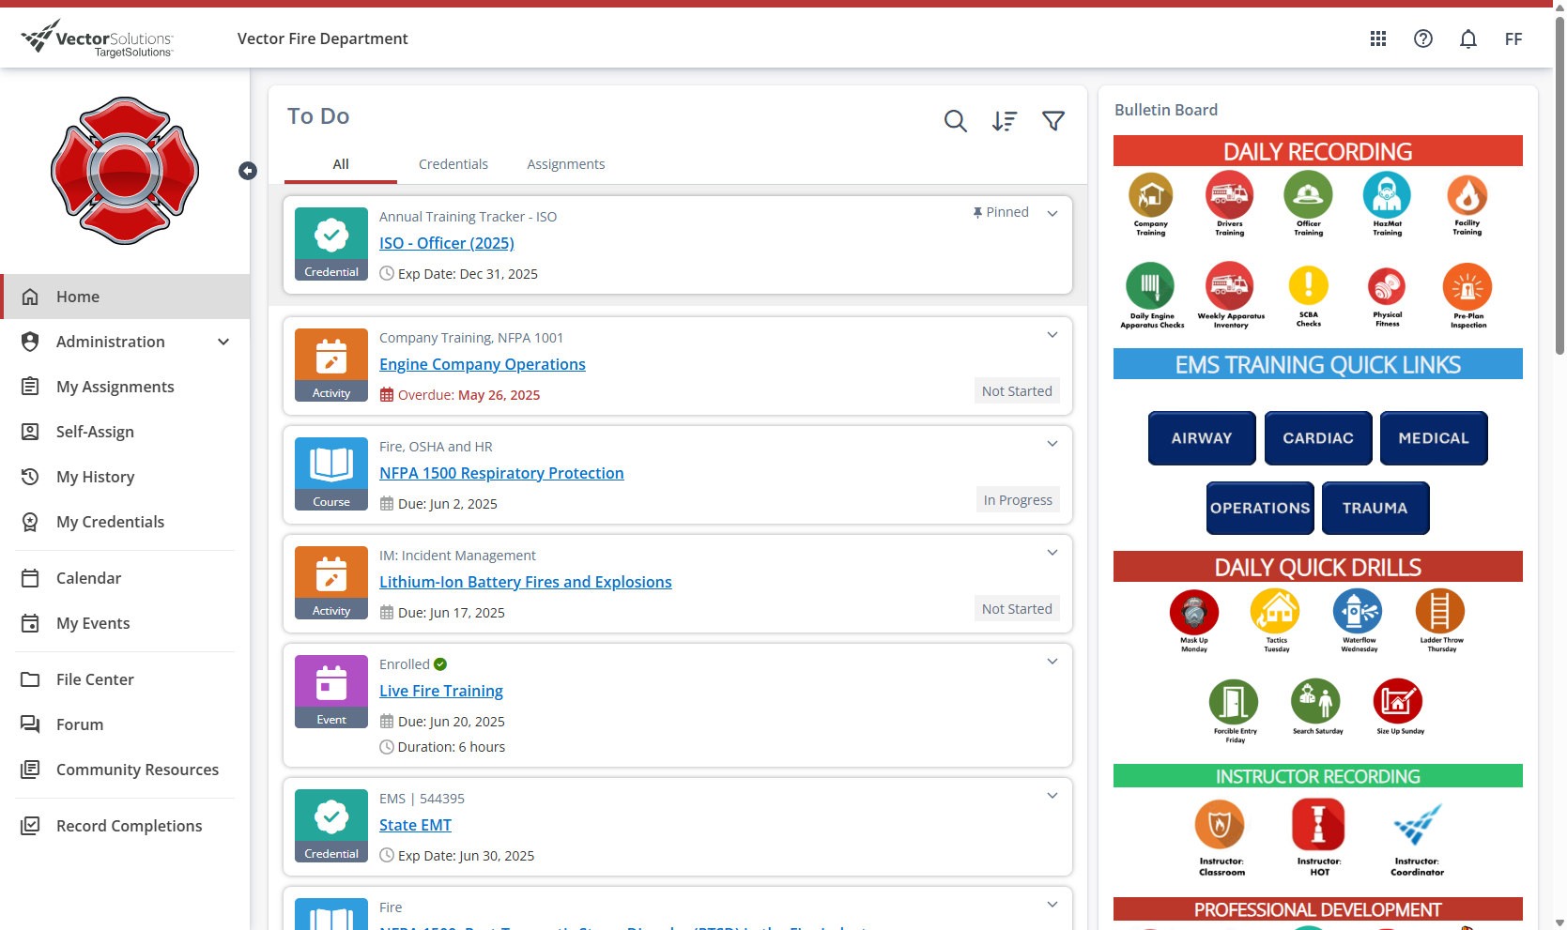
Task: Open the filter icon on the To Do list
Action: point(1053,121)
